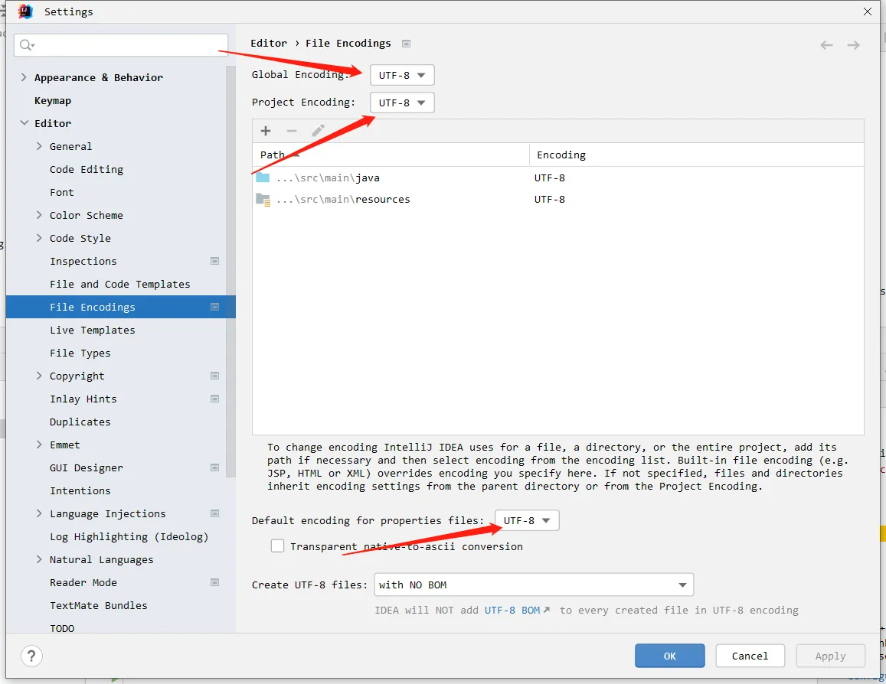Expand the Code Style node
The height and width of the screenshot is (684, 886).
(x=39, y=238)
